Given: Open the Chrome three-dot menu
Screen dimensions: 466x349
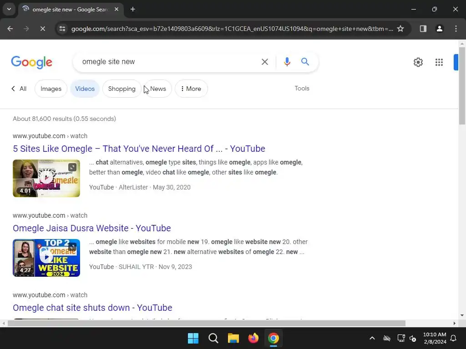Looking at the screenshot, I should tap(456, 29).
